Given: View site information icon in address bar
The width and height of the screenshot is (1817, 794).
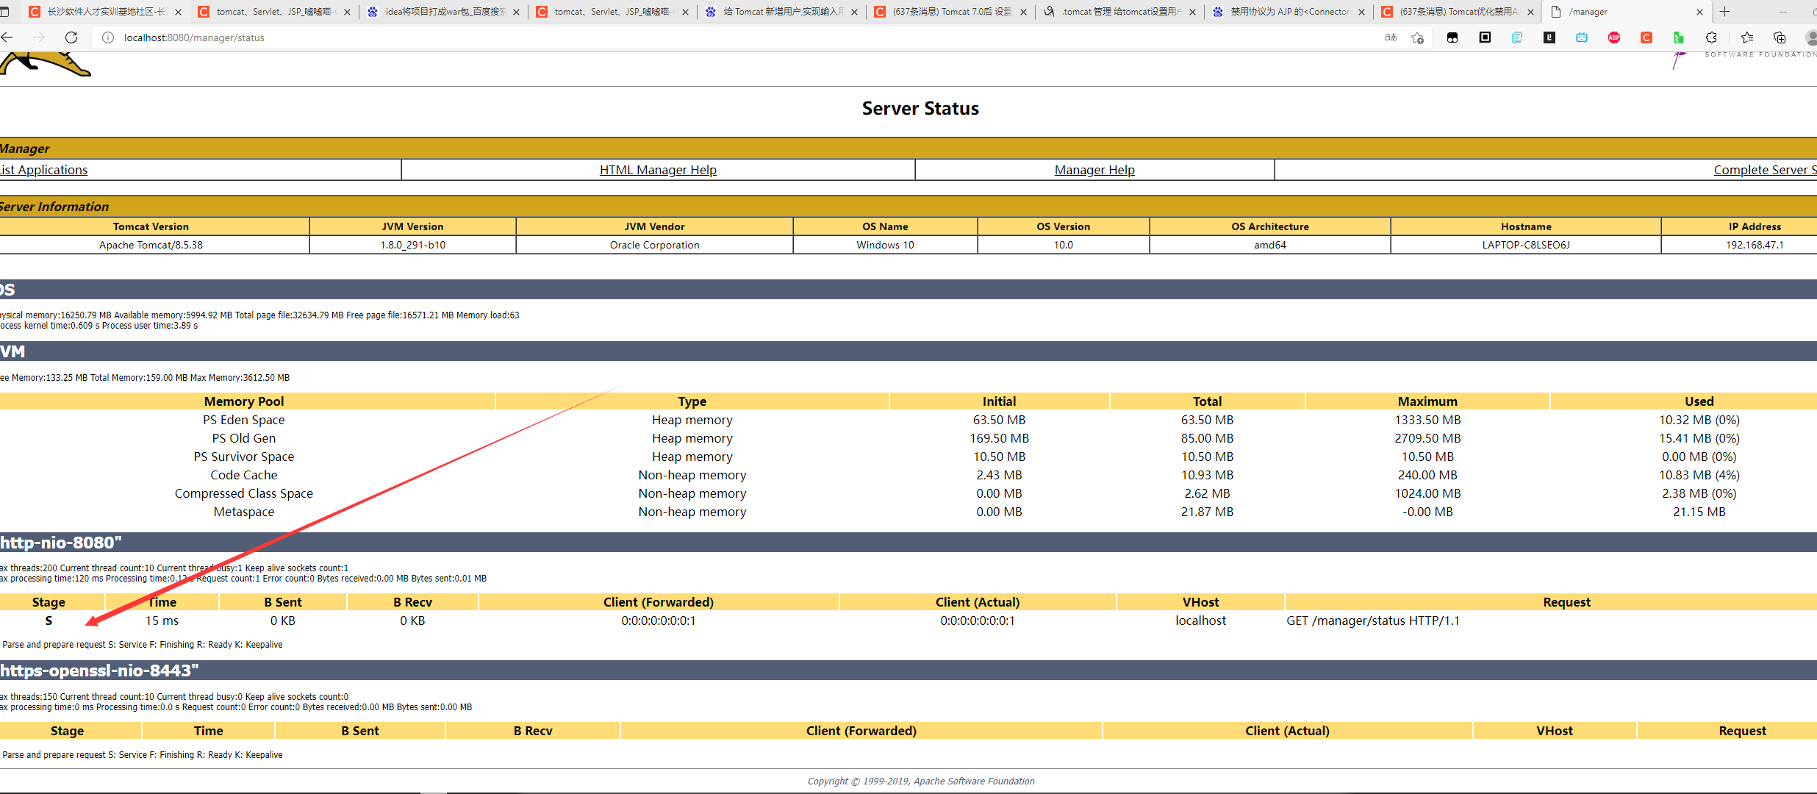Looking at the screenshot, I should tap(108, 37).
